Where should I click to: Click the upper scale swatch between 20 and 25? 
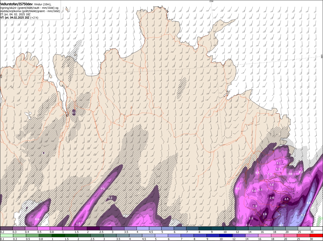click(x=292, y=228)
